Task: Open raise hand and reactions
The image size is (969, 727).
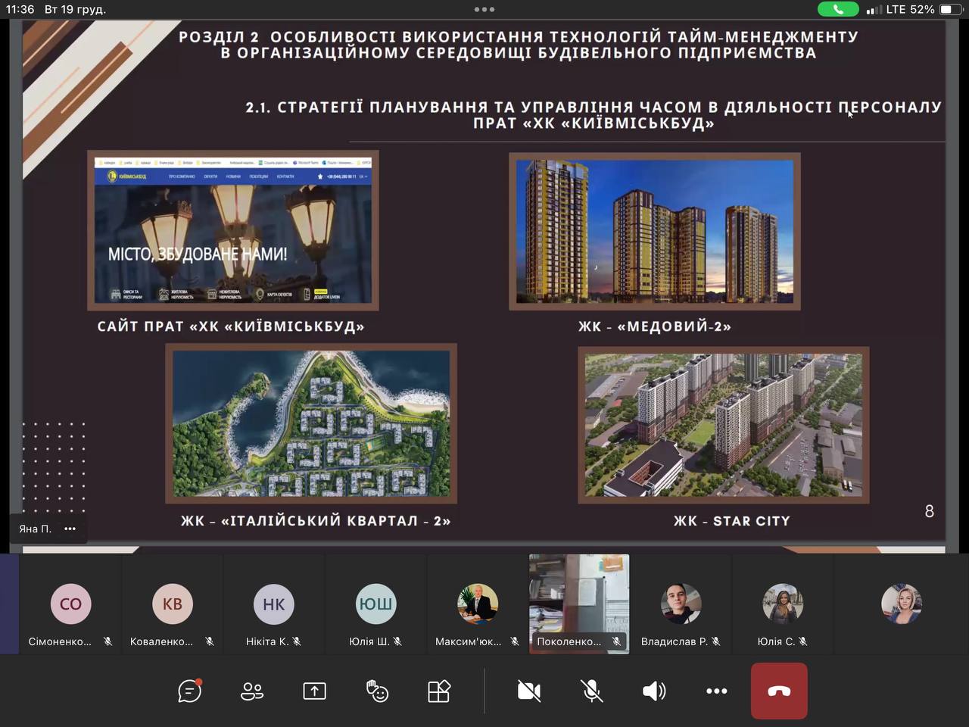Action: 377,691
